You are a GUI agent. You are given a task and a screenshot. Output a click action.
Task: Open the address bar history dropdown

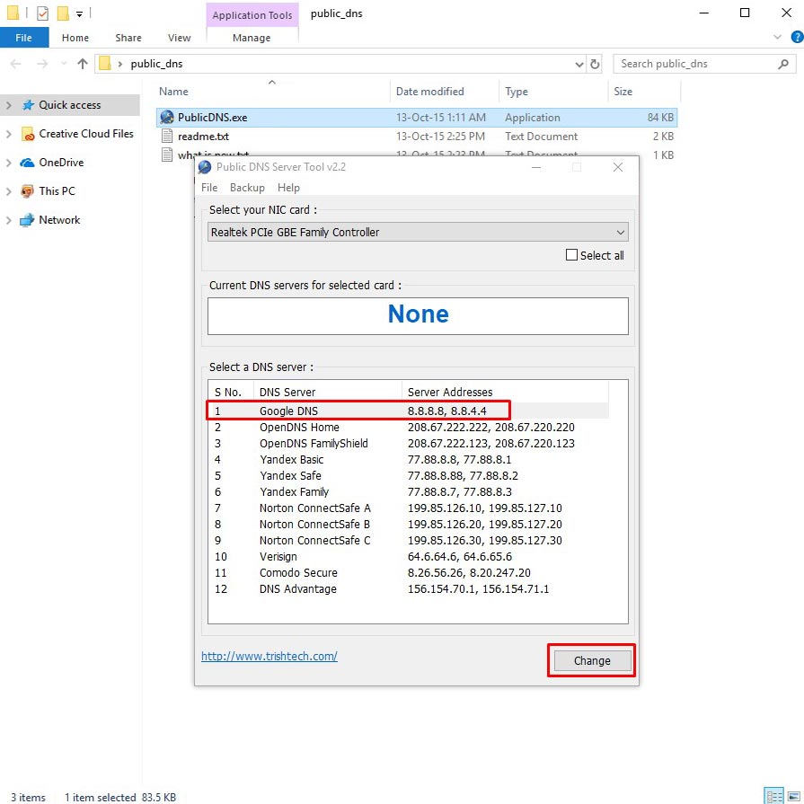579,64
